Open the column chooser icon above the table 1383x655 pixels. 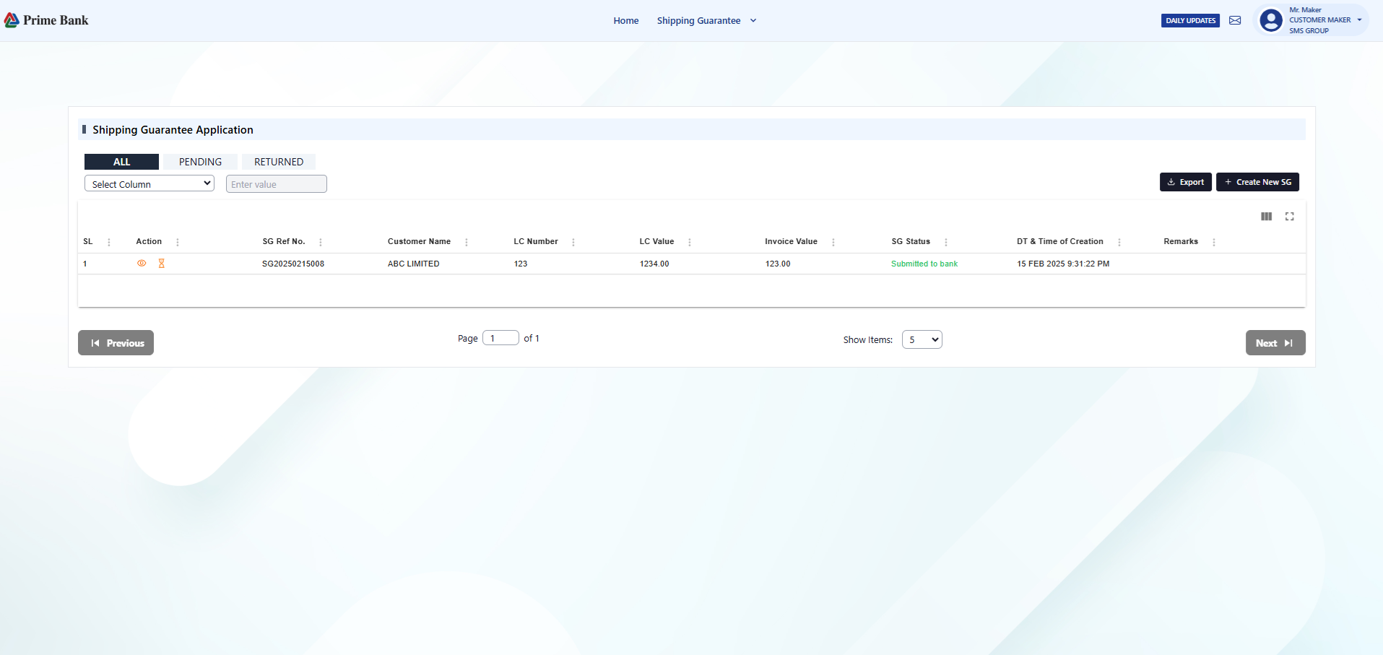1266,217
